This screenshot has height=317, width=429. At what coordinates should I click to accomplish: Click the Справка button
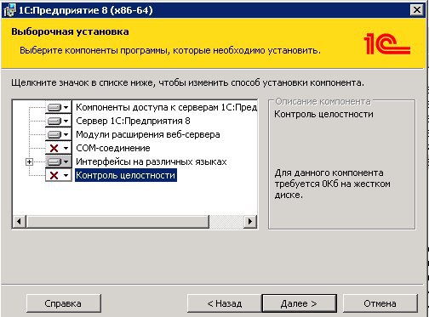[64, 303]
